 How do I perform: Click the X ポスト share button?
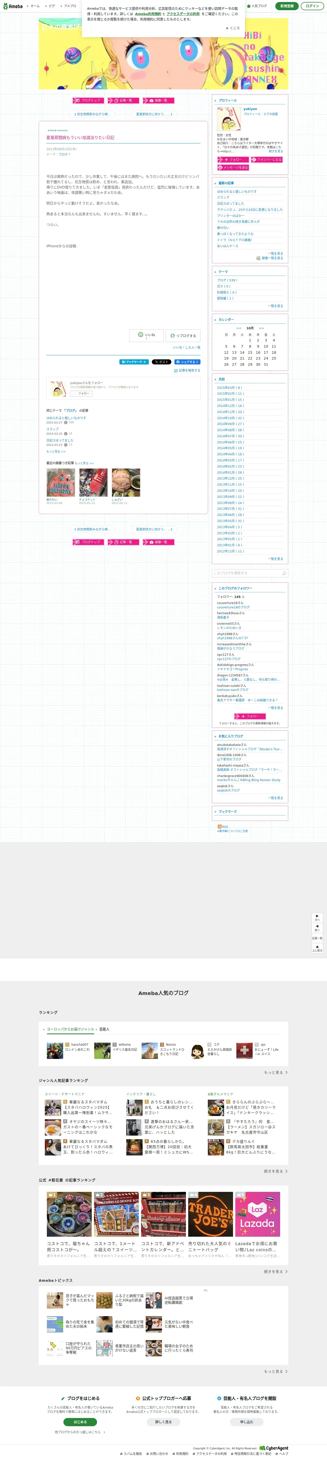(x=161, y=362)
